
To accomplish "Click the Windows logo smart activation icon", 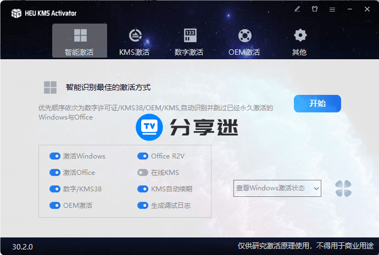I will coord(80,36).
